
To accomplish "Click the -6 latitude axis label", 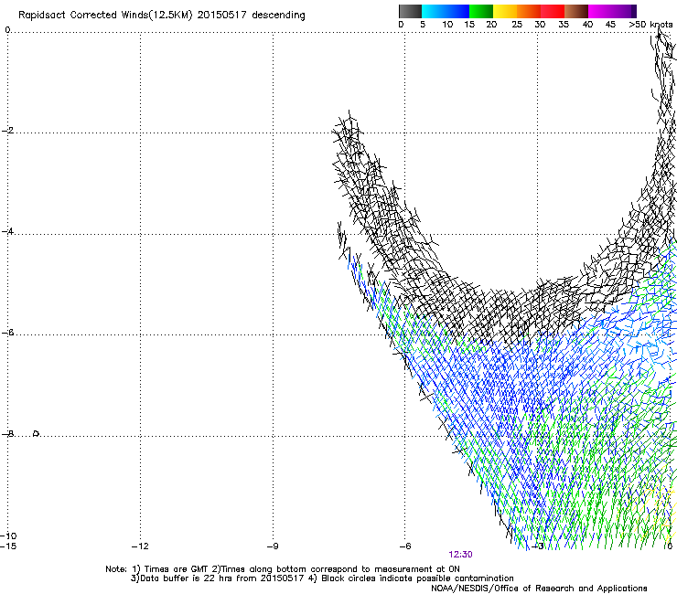I will tap(7, 333).
